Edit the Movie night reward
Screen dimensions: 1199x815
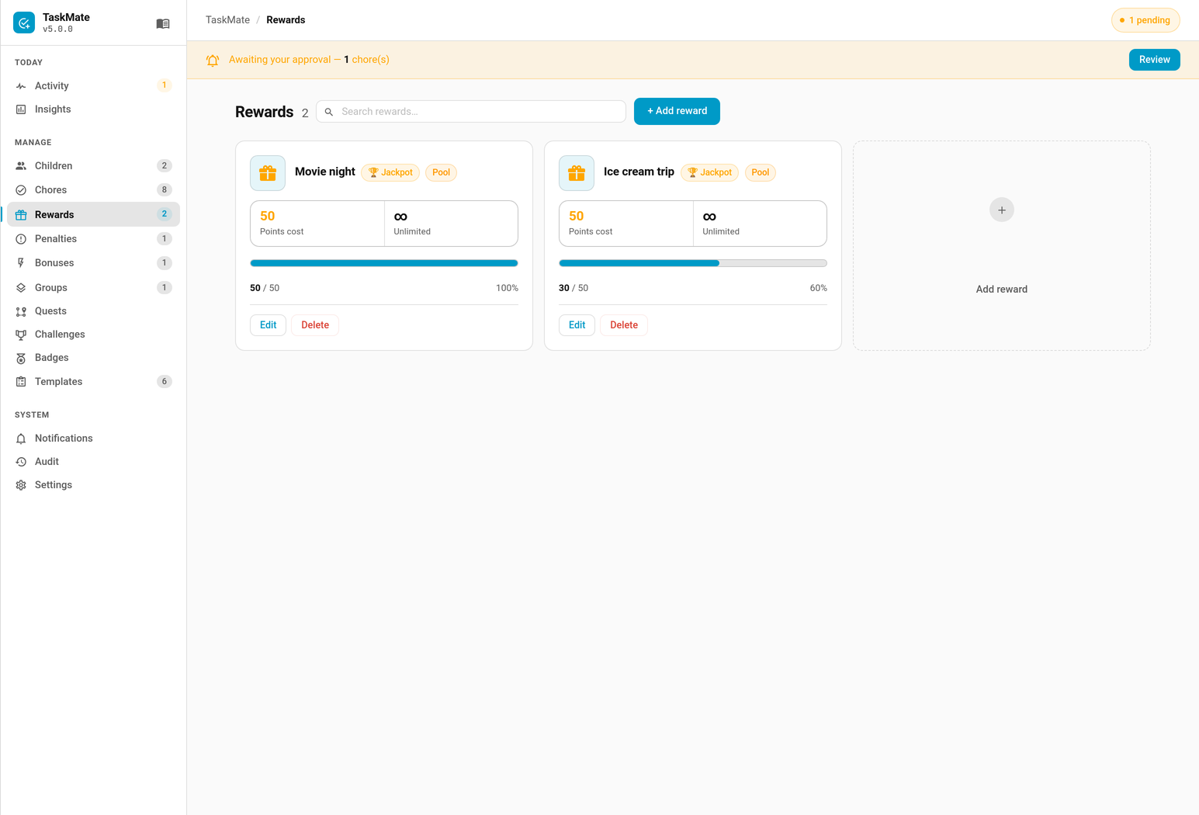(x=268, y=325)
